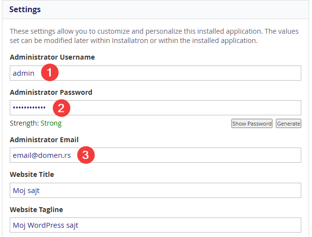Image resolution: width=312 pixels, height=237 pixels.
Task: Click the Settings section heading
Action: point(25,9)
